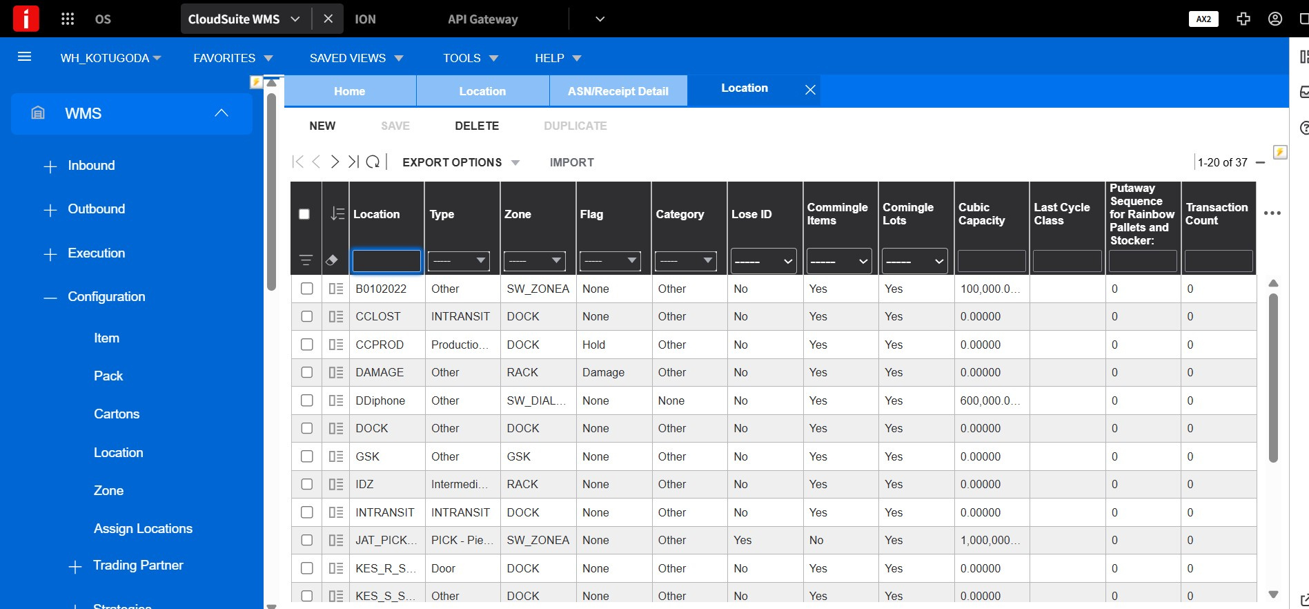Open the hamburger navigation menu

pos(24,57)
